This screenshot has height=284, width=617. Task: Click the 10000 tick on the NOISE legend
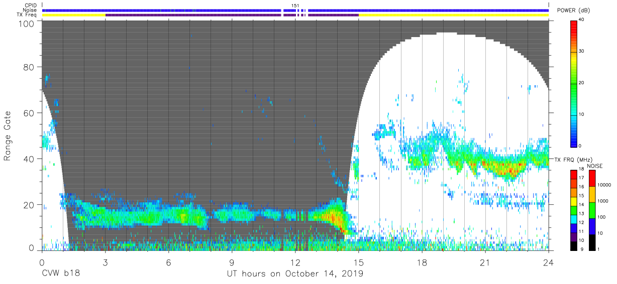pos(604,185)
